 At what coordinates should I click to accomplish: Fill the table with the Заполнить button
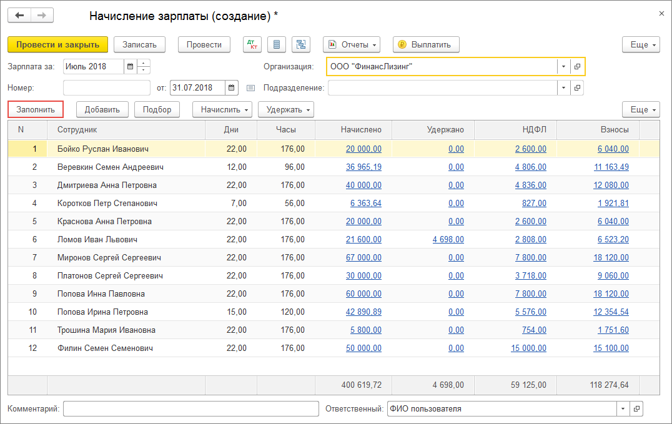[36, 110]
